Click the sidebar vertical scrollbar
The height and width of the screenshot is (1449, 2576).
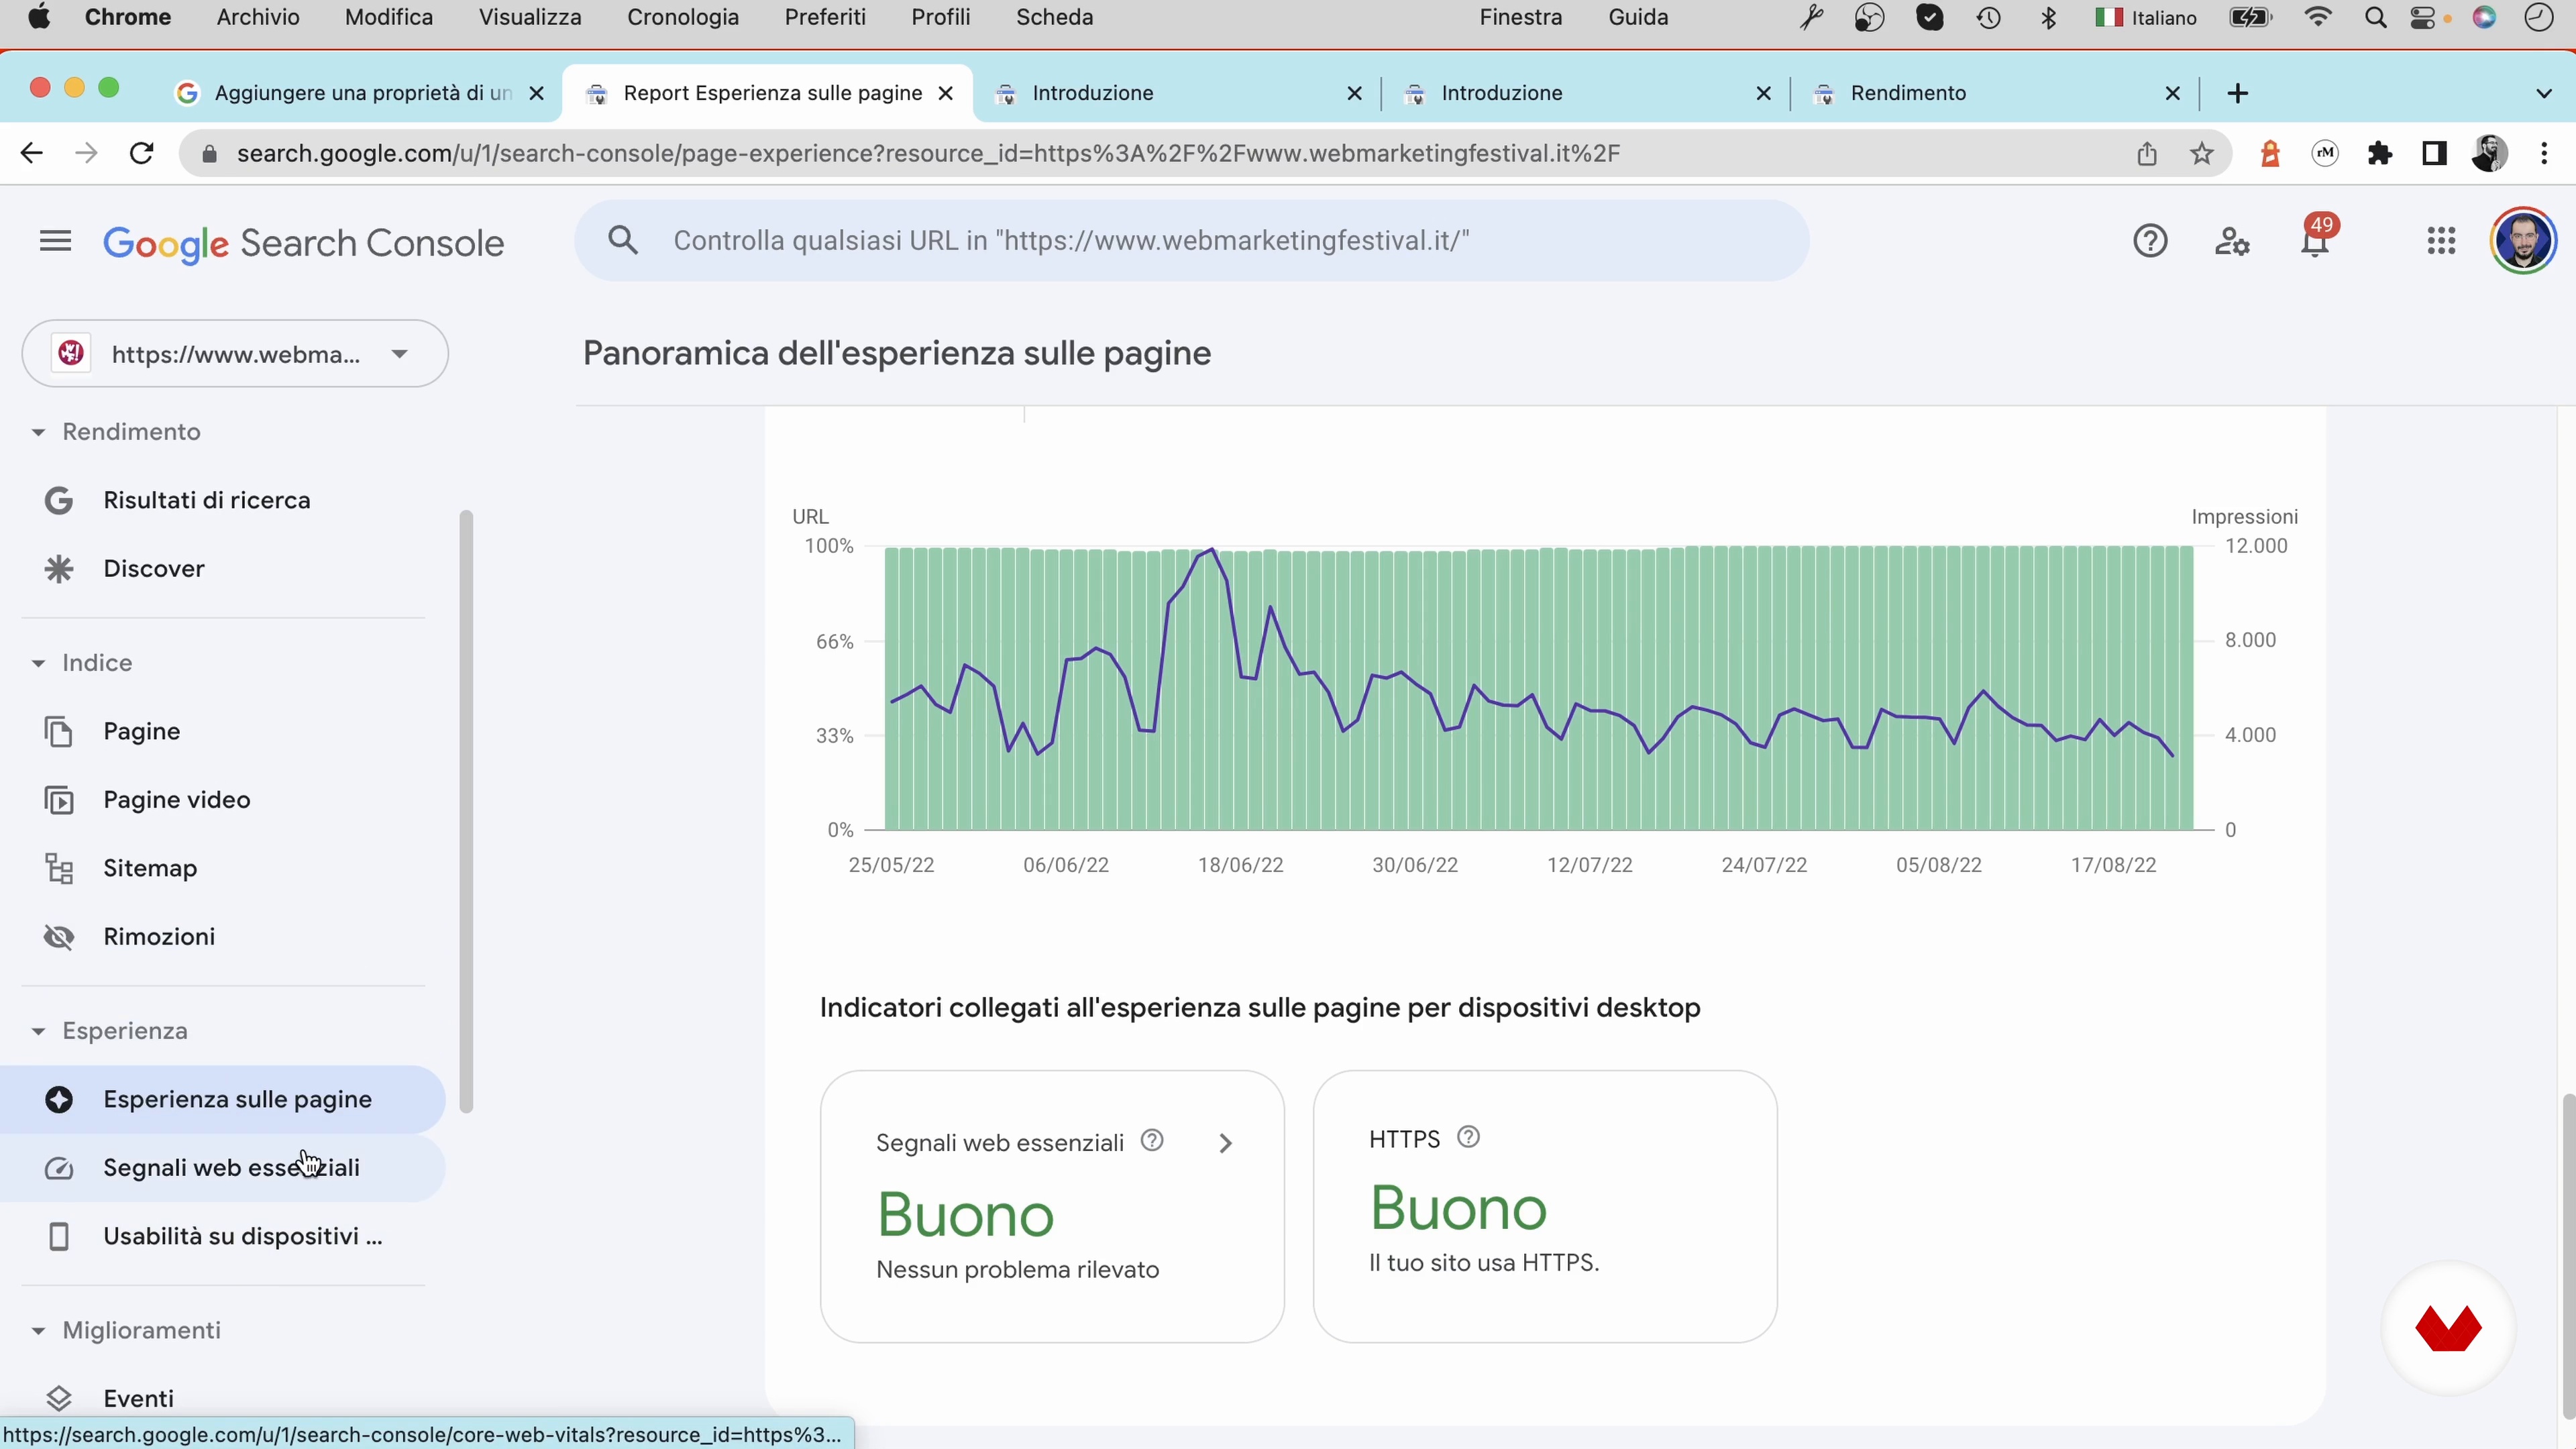(465, 811)
